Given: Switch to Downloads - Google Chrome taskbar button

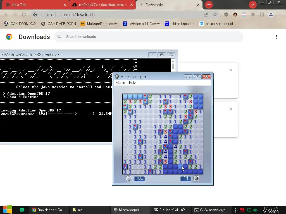Looking at the screenshot, I should click(x=49, y=210).
